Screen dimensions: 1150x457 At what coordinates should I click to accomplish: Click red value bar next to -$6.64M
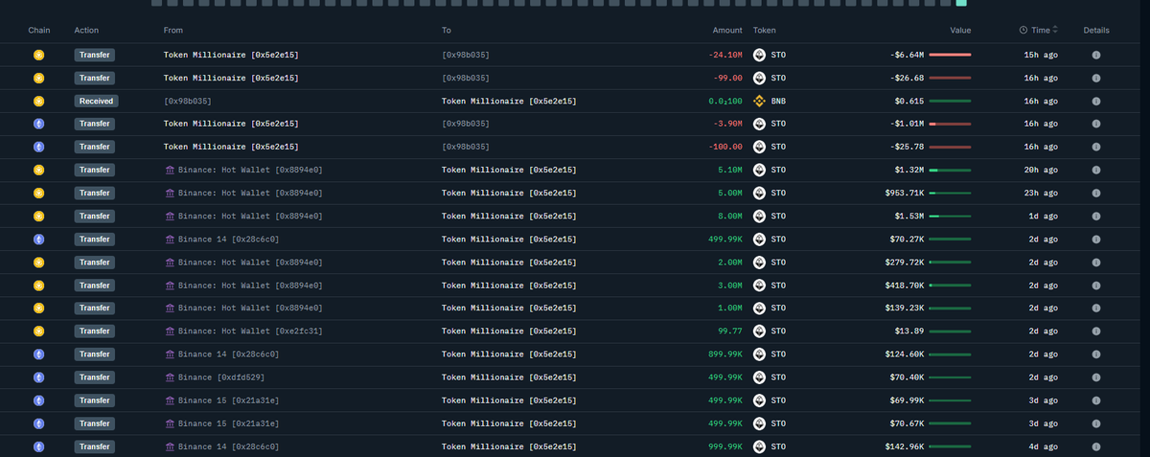(950, 55)
